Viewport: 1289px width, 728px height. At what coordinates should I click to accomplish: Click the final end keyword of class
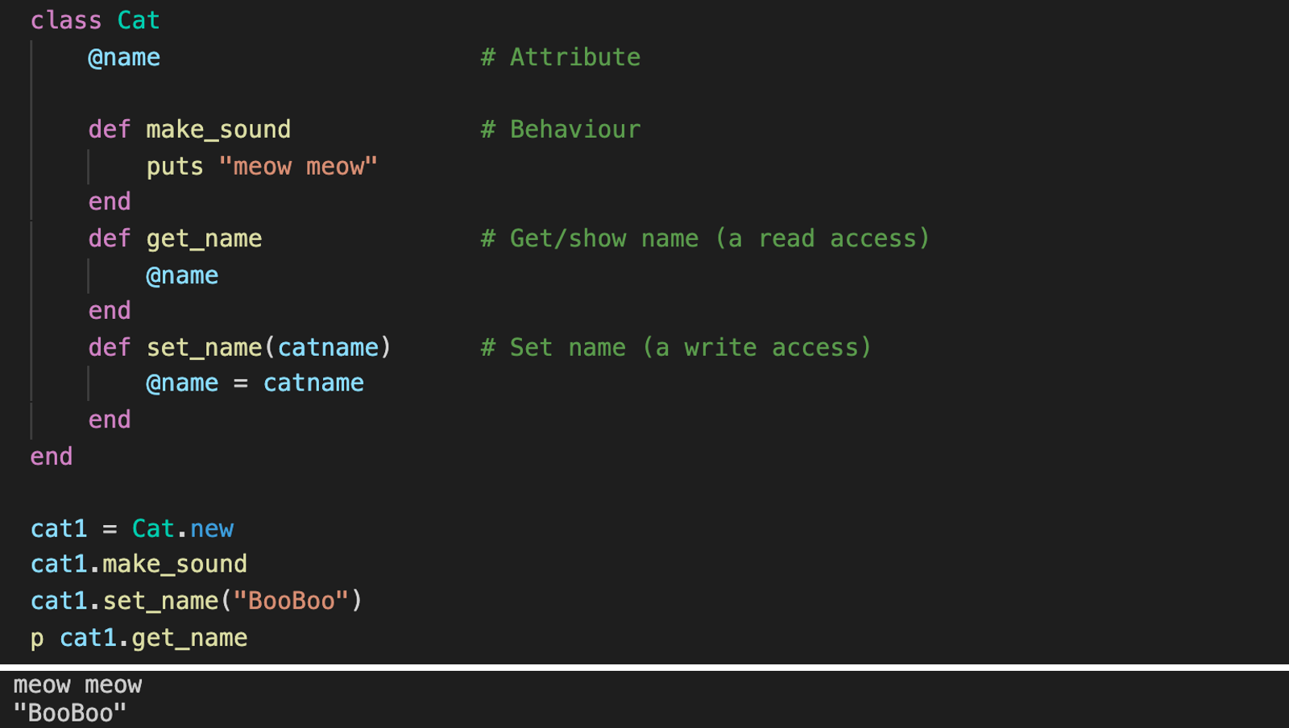coord(52,457)
